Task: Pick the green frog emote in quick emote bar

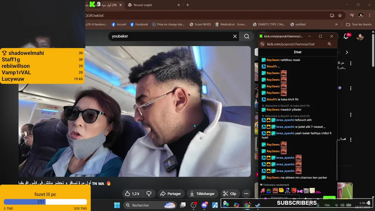Action: click(269, 191)
